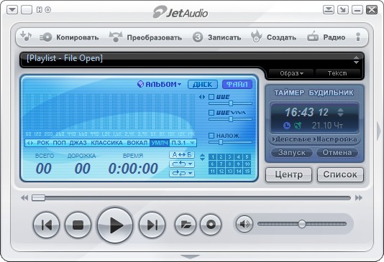Toggle the H button in title bar
Screen dimensions: 384x262
(x=40, y=10)
